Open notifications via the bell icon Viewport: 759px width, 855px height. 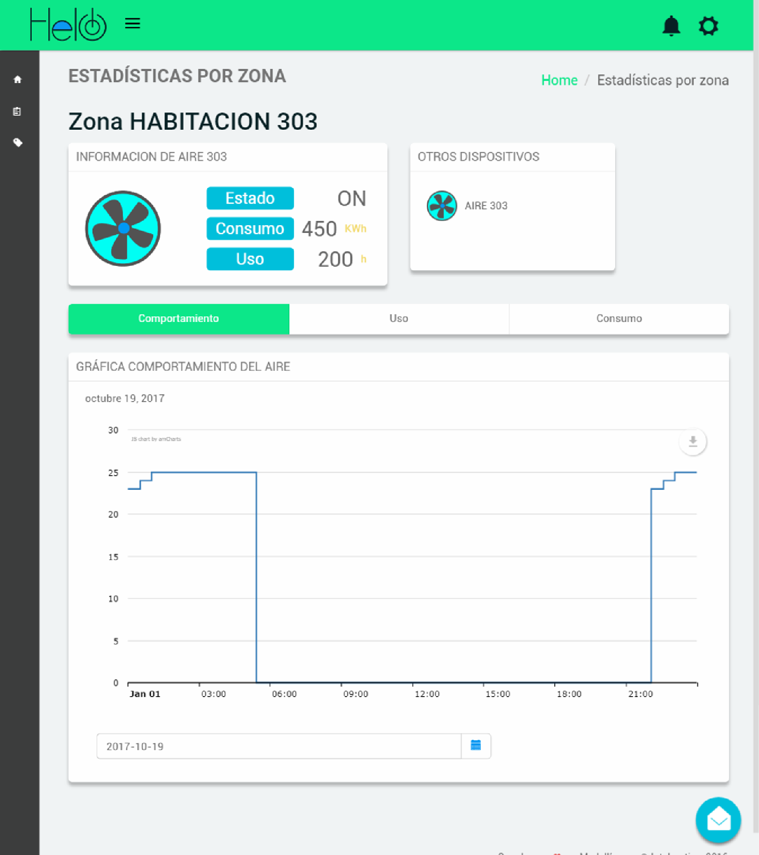672,26
